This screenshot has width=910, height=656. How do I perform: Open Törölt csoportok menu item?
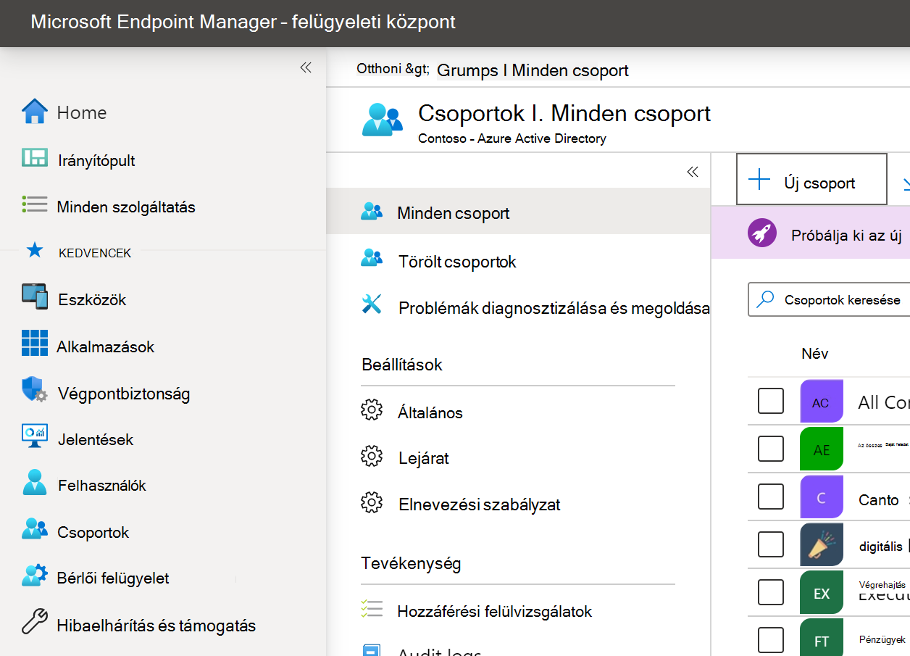pyautogui.click(x=457, y=262)
